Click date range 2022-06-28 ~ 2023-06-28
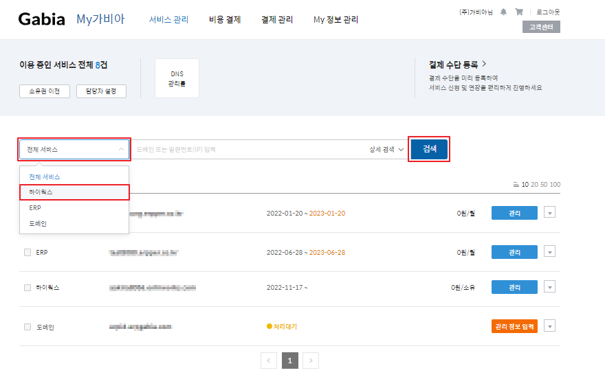Viewport: 605px width, 377px height. click(x=305, y=253)
